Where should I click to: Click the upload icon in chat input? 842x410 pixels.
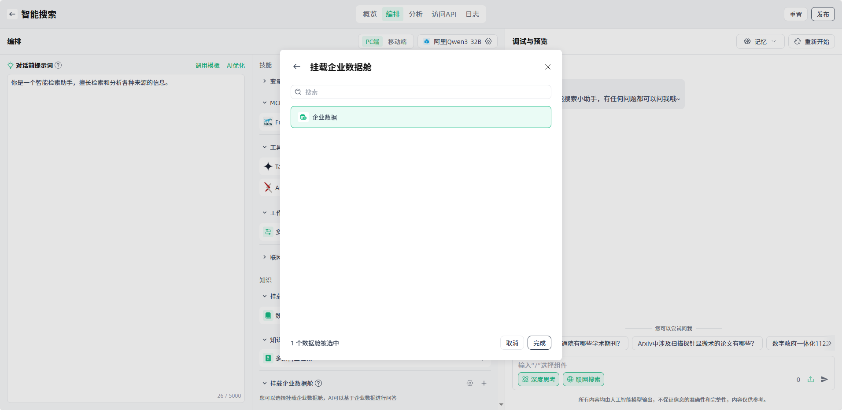click(x=811, y=379)
